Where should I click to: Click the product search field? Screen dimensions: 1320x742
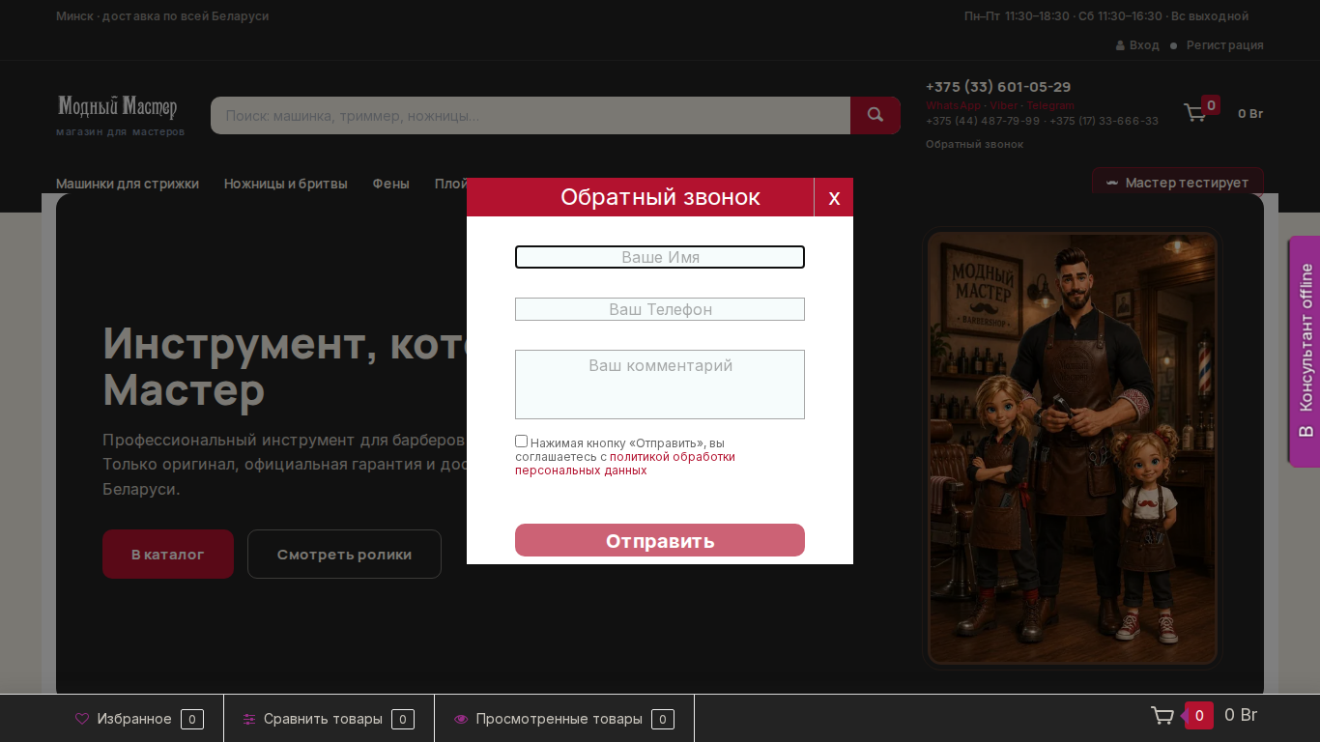pyautogui.click(x=531, y=115)
